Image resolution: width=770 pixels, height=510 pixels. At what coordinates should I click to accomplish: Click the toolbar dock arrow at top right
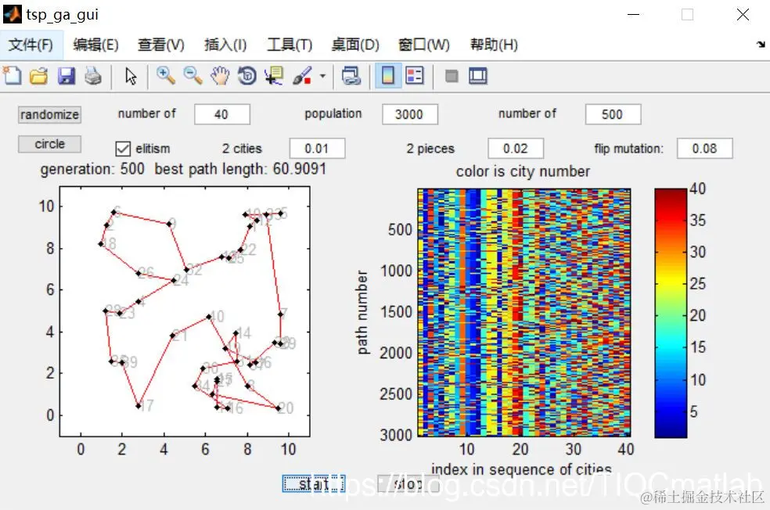click(761, 44)
